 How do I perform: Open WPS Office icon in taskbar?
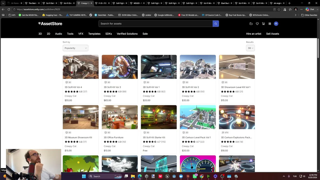[x=160, y=176]
